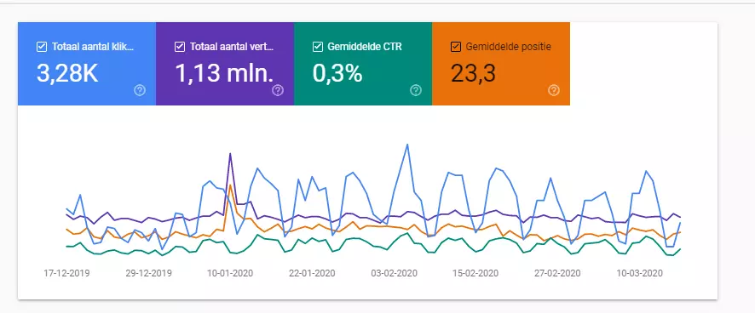Select the 1,13 mln. impressions value
755x313 pixels.
pos(224,73)
